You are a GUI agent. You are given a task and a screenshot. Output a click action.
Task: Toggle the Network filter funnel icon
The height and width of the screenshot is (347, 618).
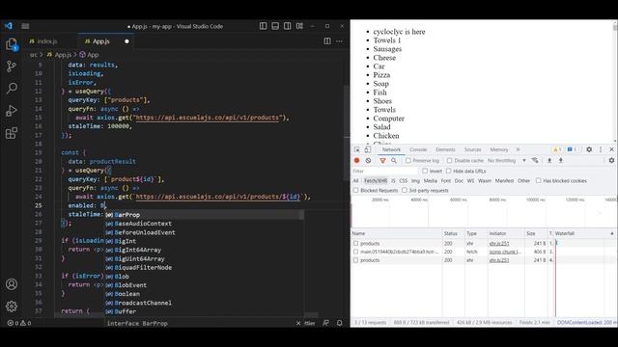click(382, 161)
